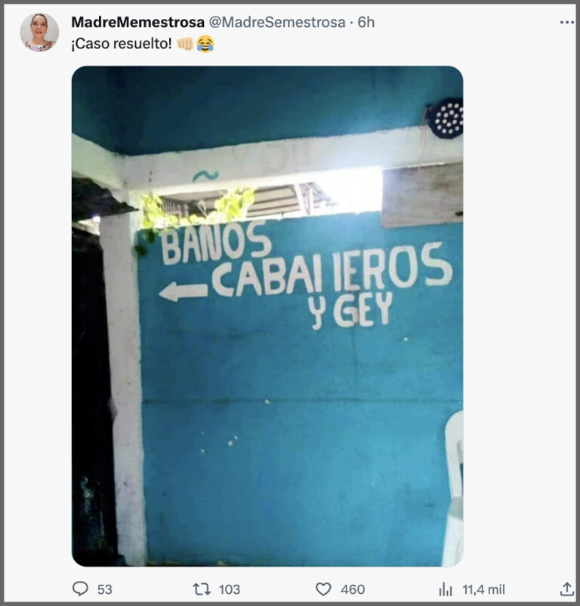Open the three-dot more options menu
This screenshot has height=606, width=580.
pos(566,23)
